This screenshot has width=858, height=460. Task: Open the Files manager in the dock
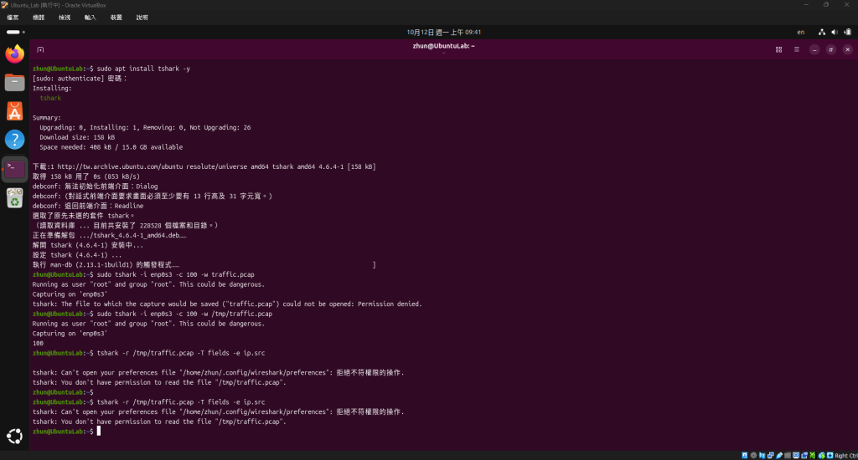point(15,83)
